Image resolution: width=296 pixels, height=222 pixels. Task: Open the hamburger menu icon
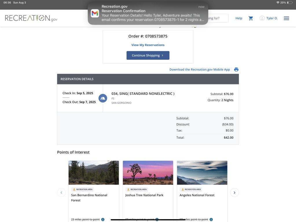[x=286, y=18]
